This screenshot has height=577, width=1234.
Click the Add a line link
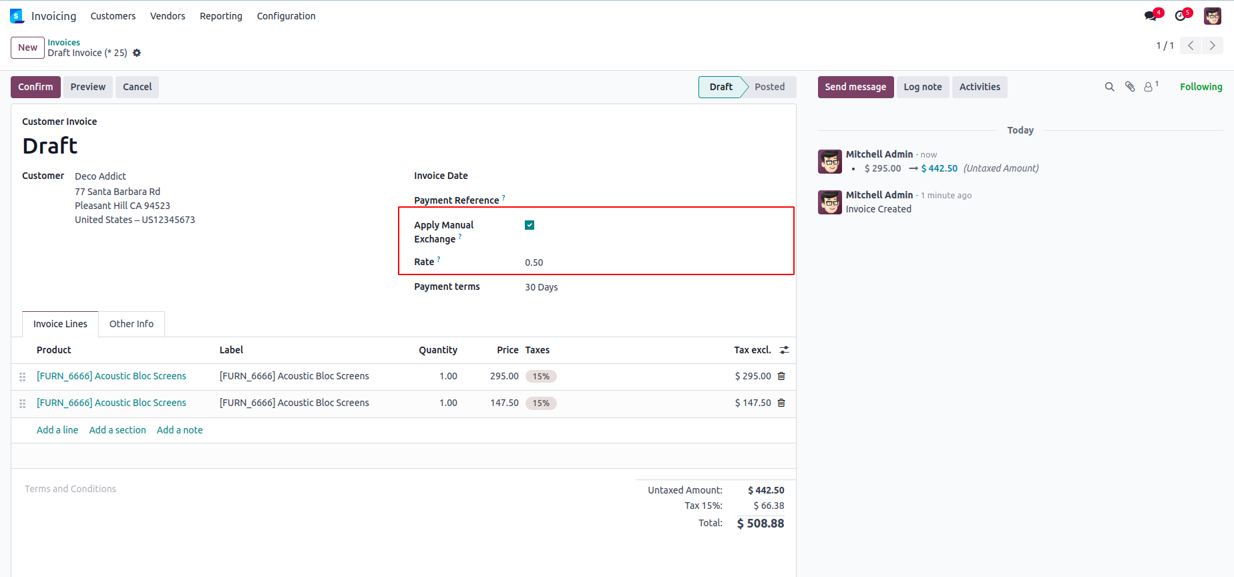click(x=57, y=430)
